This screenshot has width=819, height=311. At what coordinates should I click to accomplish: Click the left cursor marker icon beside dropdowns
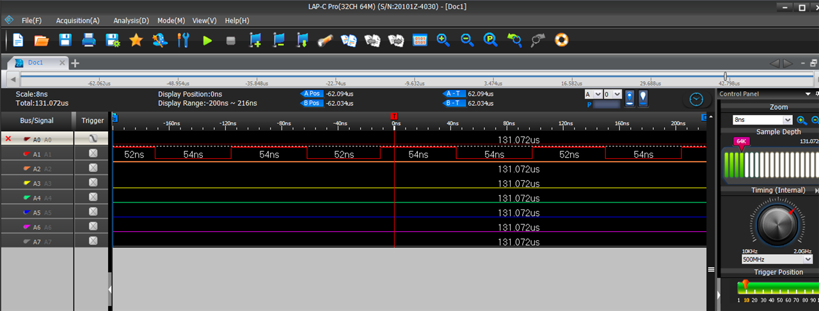(630, 98)
